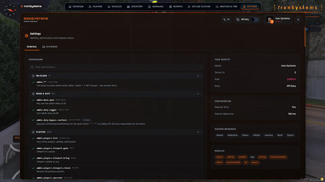Viewport: 325px width, 182px height.
Task: Click the compass icon in the corner
Action: (x=10, y=10)
